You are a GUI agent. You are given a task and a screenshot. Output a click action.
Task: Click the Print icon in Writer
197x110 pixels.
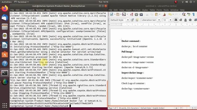coord(136,14)
